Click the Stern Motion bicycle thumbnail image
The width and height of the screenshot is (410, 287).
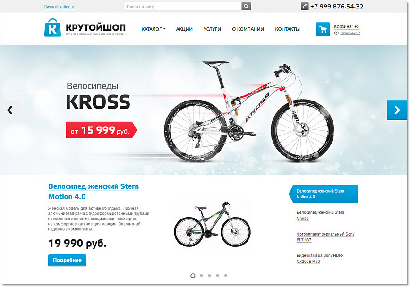click(212, 225)
